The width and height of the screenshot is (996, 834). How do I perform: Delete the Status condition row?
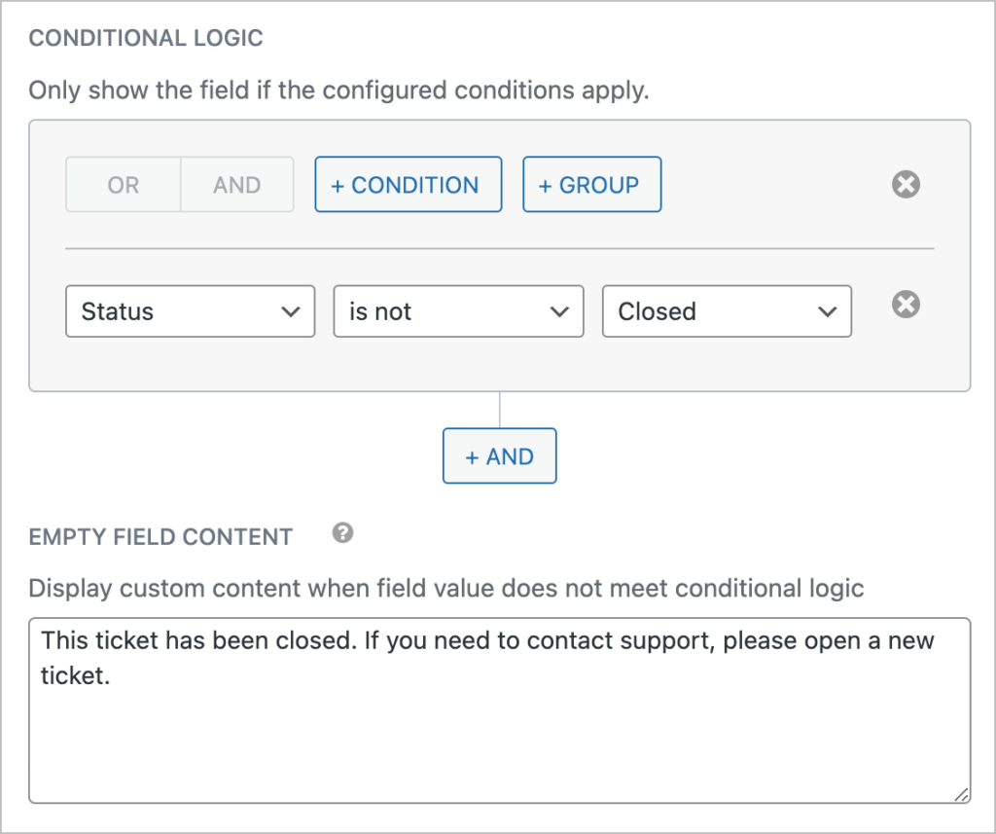pos(906,306)
